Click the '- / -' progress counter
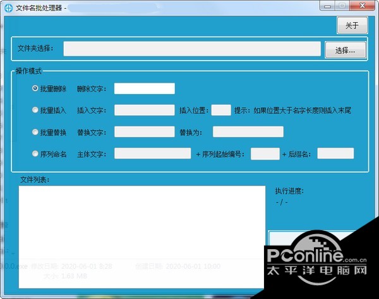 pyautogui.click(x=282, y=202)
